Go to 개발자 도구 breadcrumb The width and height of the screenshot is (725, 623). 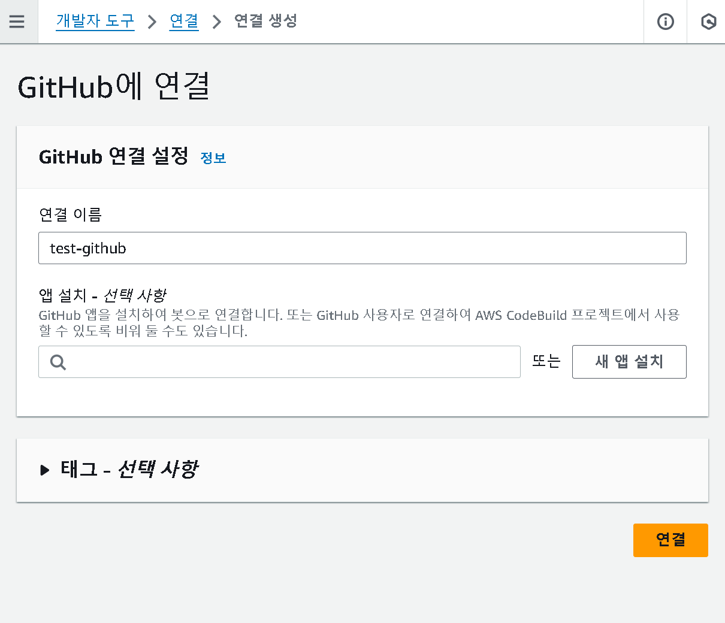95,21
